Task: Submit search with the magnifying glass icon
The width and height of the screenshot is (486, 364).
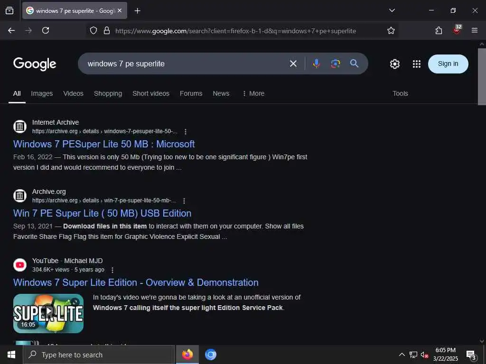Action: [x=354, y=64]
